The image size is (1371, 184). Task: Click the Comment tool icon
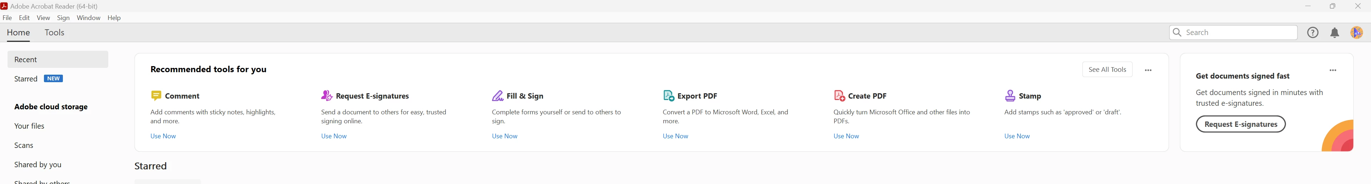[156, 96]
